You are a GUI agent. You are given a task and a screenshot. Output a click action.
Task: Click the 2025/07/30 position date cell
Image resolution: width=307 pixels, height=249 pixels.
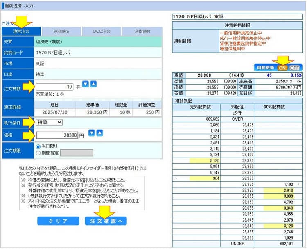click(55, 112)
